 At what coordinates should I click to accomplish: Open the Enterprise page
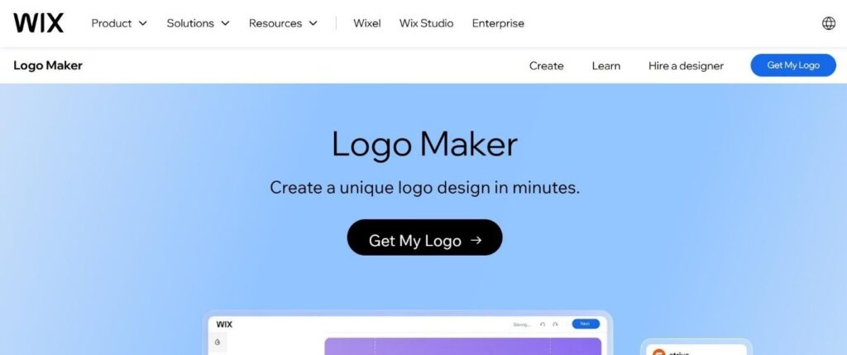tap(498, 23)
